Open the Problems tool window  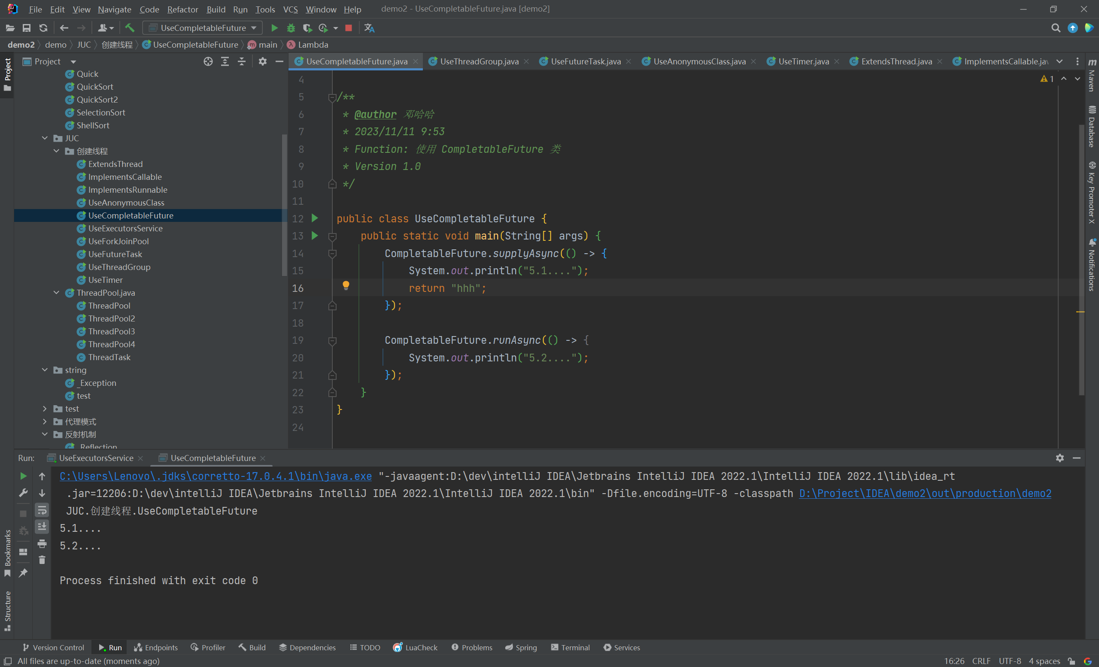(x=472, y=647)
